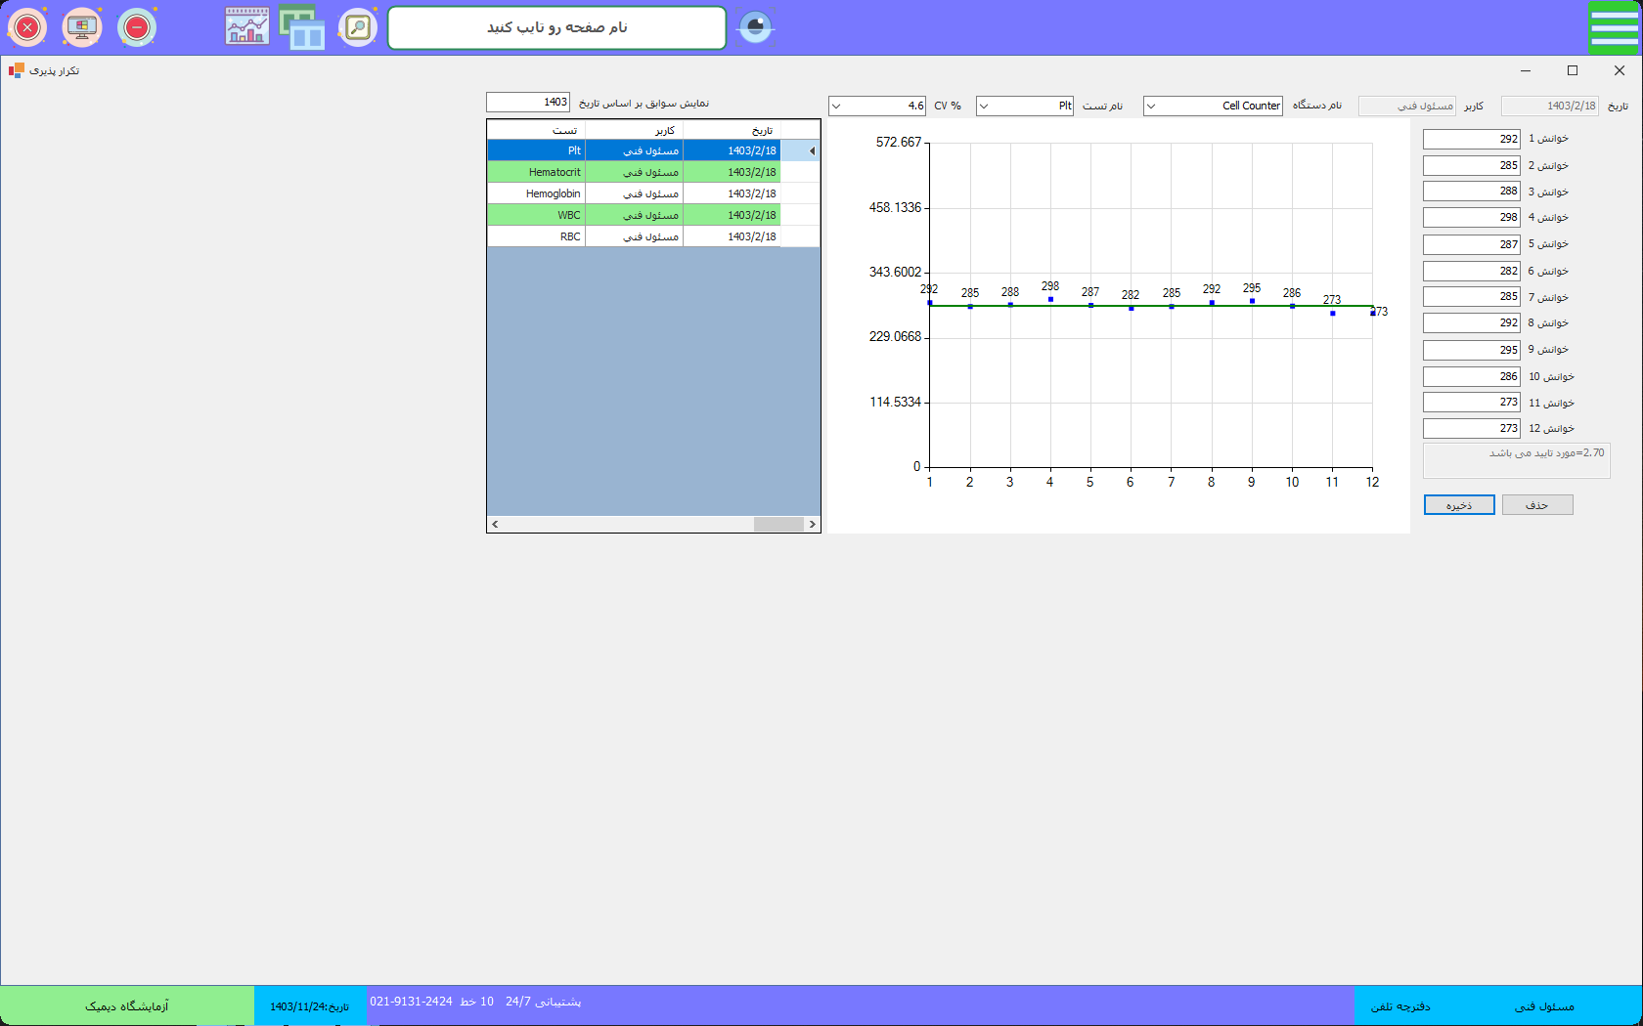Click the magnifier search icon
Viewport: 1643px width, 1026px height.
(x=358, y=28)
